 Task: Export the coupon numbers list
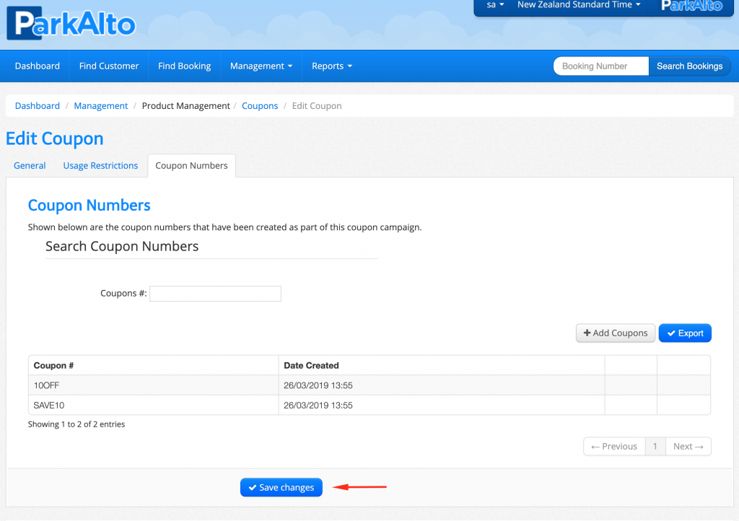685,333
